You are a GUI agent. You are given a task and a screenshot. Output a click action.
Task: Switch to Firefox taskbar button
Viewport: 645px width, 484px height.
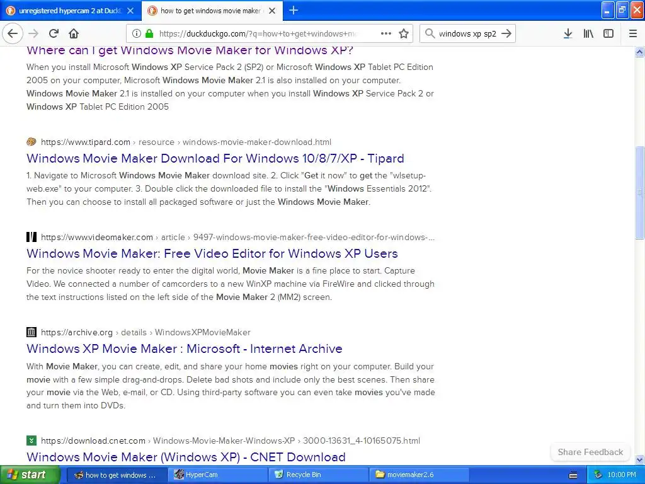116,475
